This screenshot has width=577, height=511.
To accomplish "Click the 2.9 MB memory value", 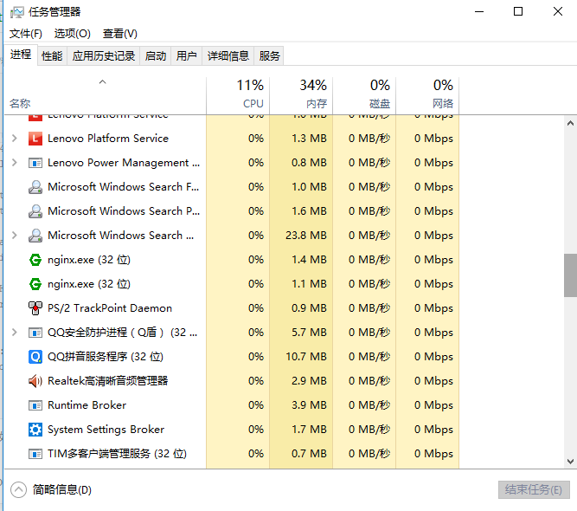I will pos(309,381).
